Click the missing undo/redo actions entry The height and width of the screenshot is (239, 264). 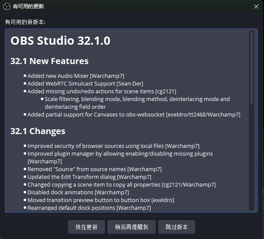pos(101,91)
